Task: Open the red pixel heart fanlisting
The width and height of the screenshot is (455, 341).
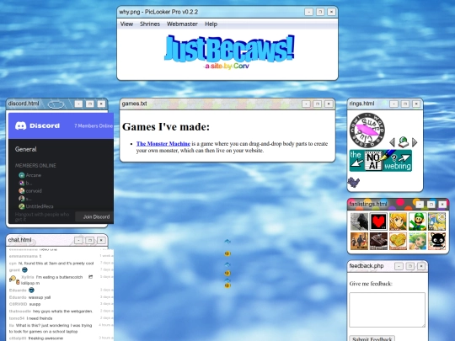Action: (378, 221)
